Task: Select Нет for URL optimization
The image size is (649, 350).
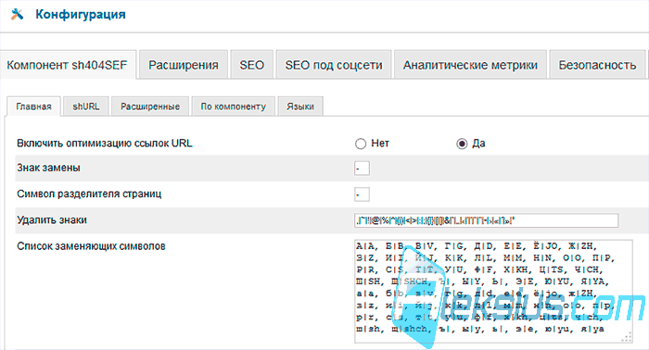Action: tap(361, 144)
